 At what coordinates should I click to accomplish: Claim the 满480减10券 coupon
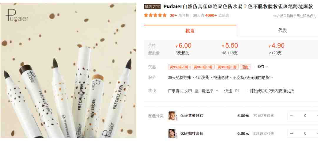tap(227, 67)
